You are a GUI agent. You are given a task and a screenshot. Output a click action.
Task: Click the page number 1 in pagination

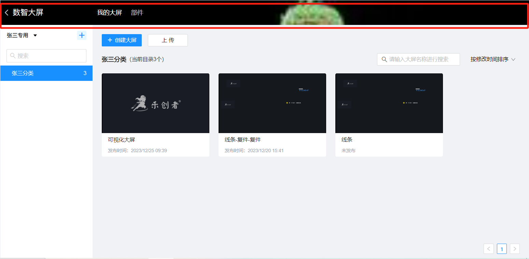tap(502, 249)
